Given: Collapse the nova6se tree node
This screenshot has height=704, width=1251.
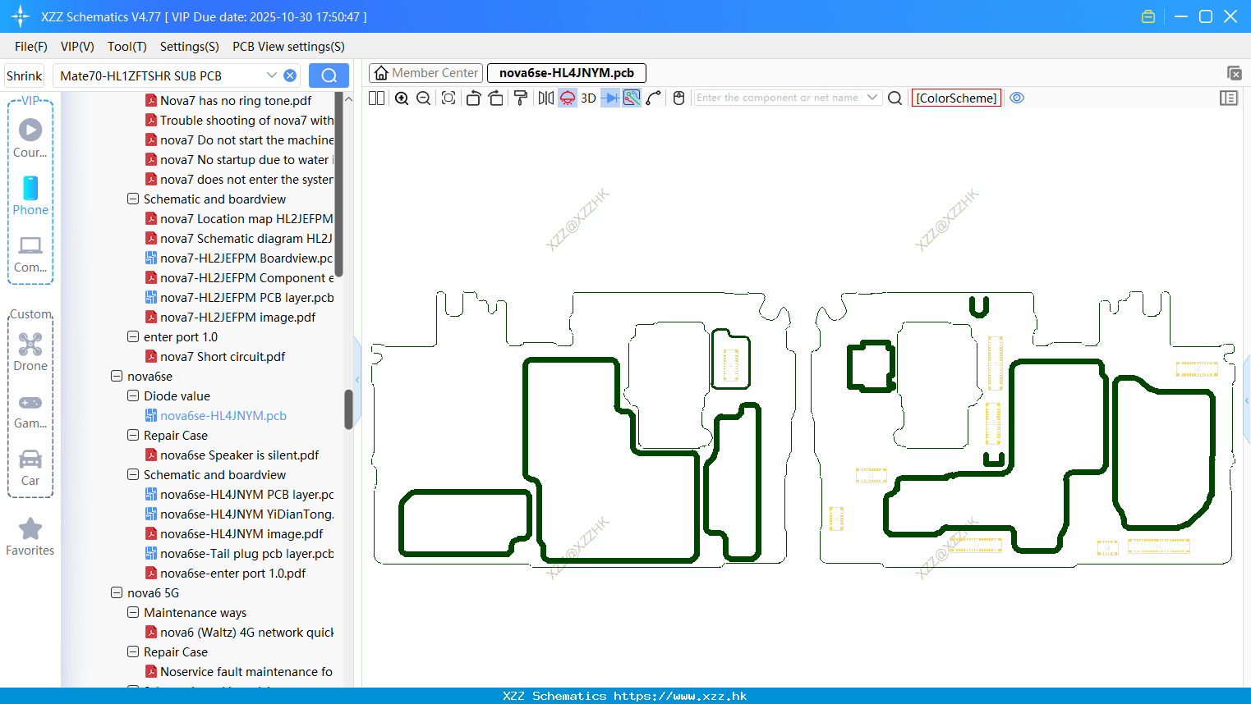Looking at the screenshot, I should pos(117,376).
